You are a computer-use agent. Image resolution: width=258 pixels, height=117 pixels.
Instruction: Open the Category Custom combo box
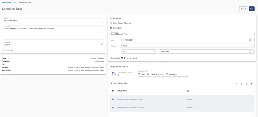tap(53, 45)
